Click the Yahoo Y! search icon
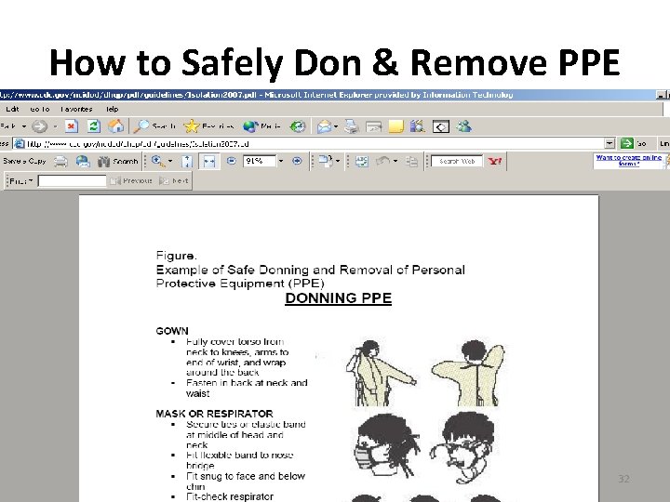The height and width of the screenshot is (502, 670). point(495,162)
